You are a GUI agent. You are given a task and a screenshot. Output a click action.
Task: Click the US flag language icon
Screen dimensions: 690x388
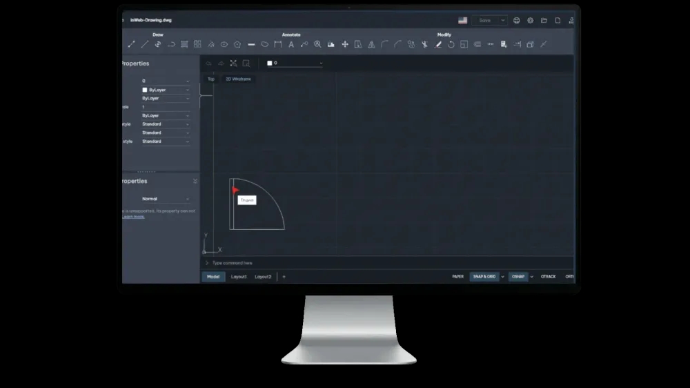[x=462, y=20]
